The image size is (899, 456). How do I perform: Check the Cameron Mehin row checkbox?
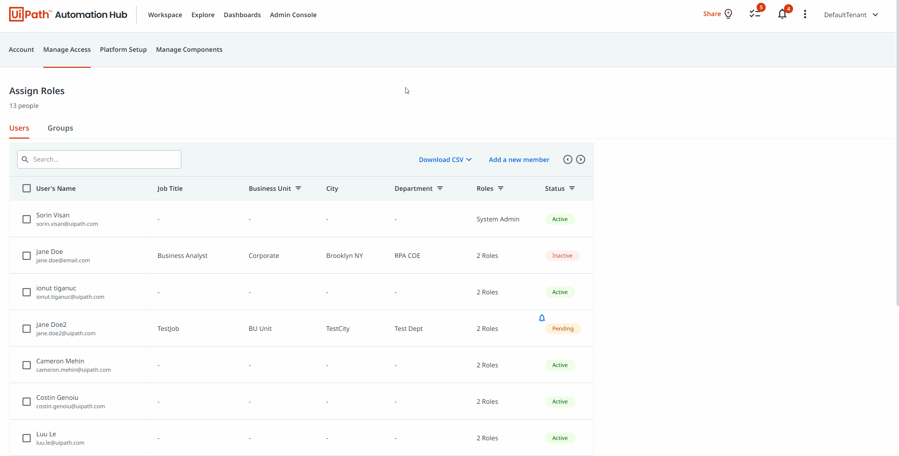[27, 365]
